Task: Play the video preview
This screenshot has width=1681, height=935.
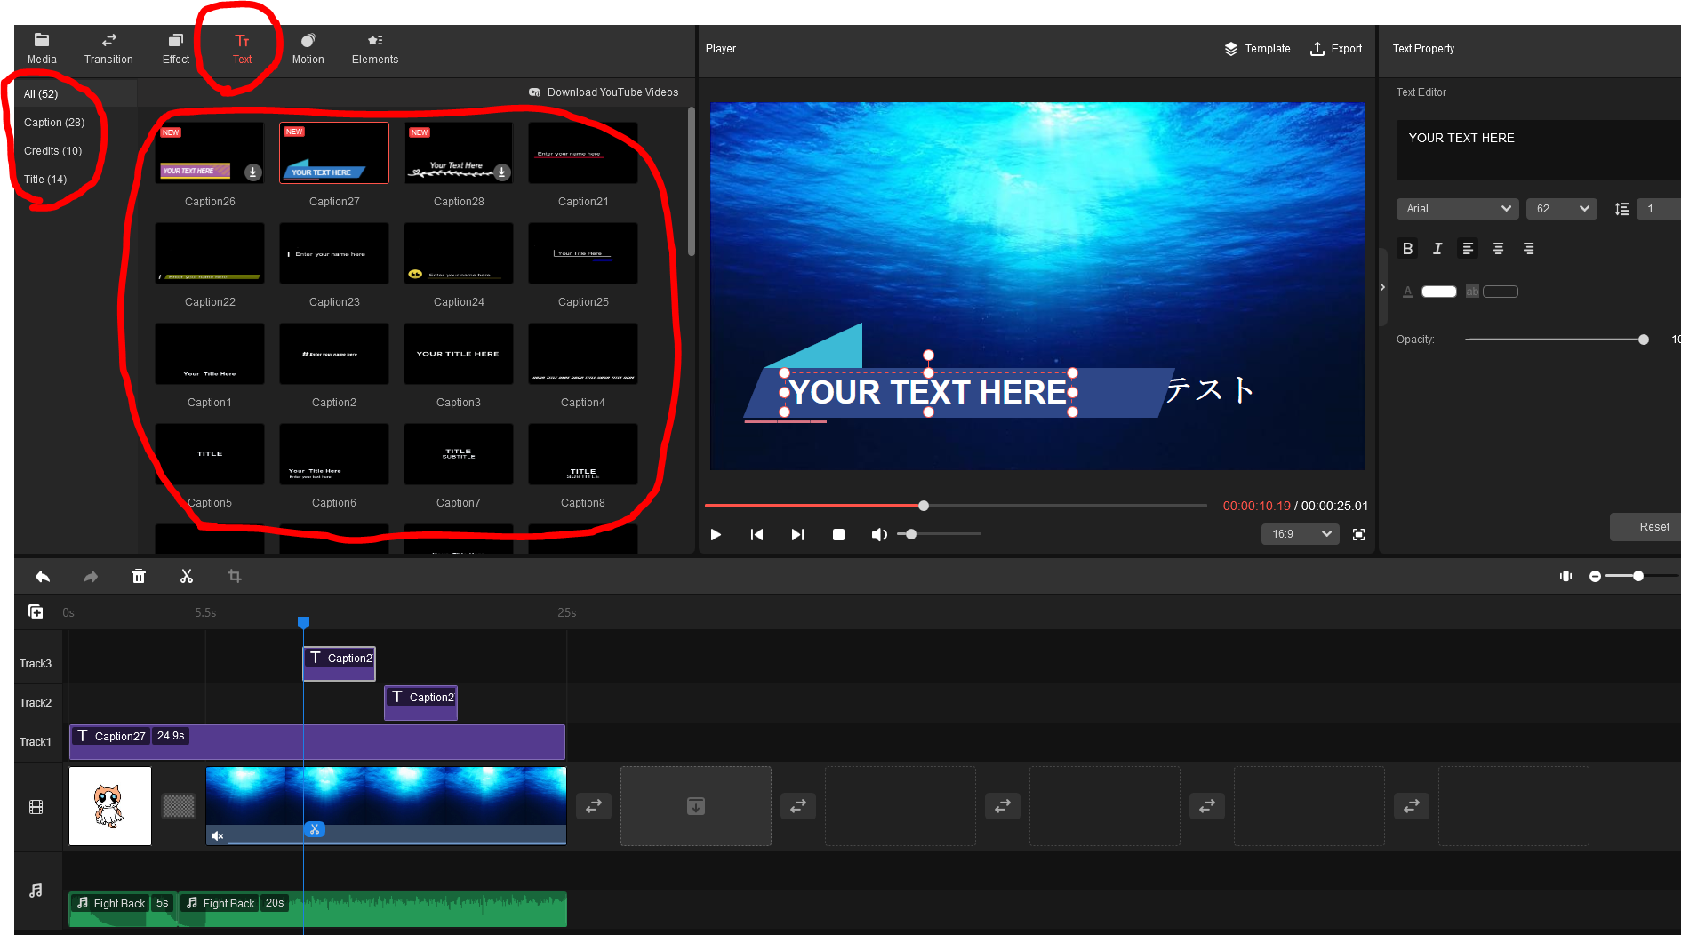Action: pos(716,534)
